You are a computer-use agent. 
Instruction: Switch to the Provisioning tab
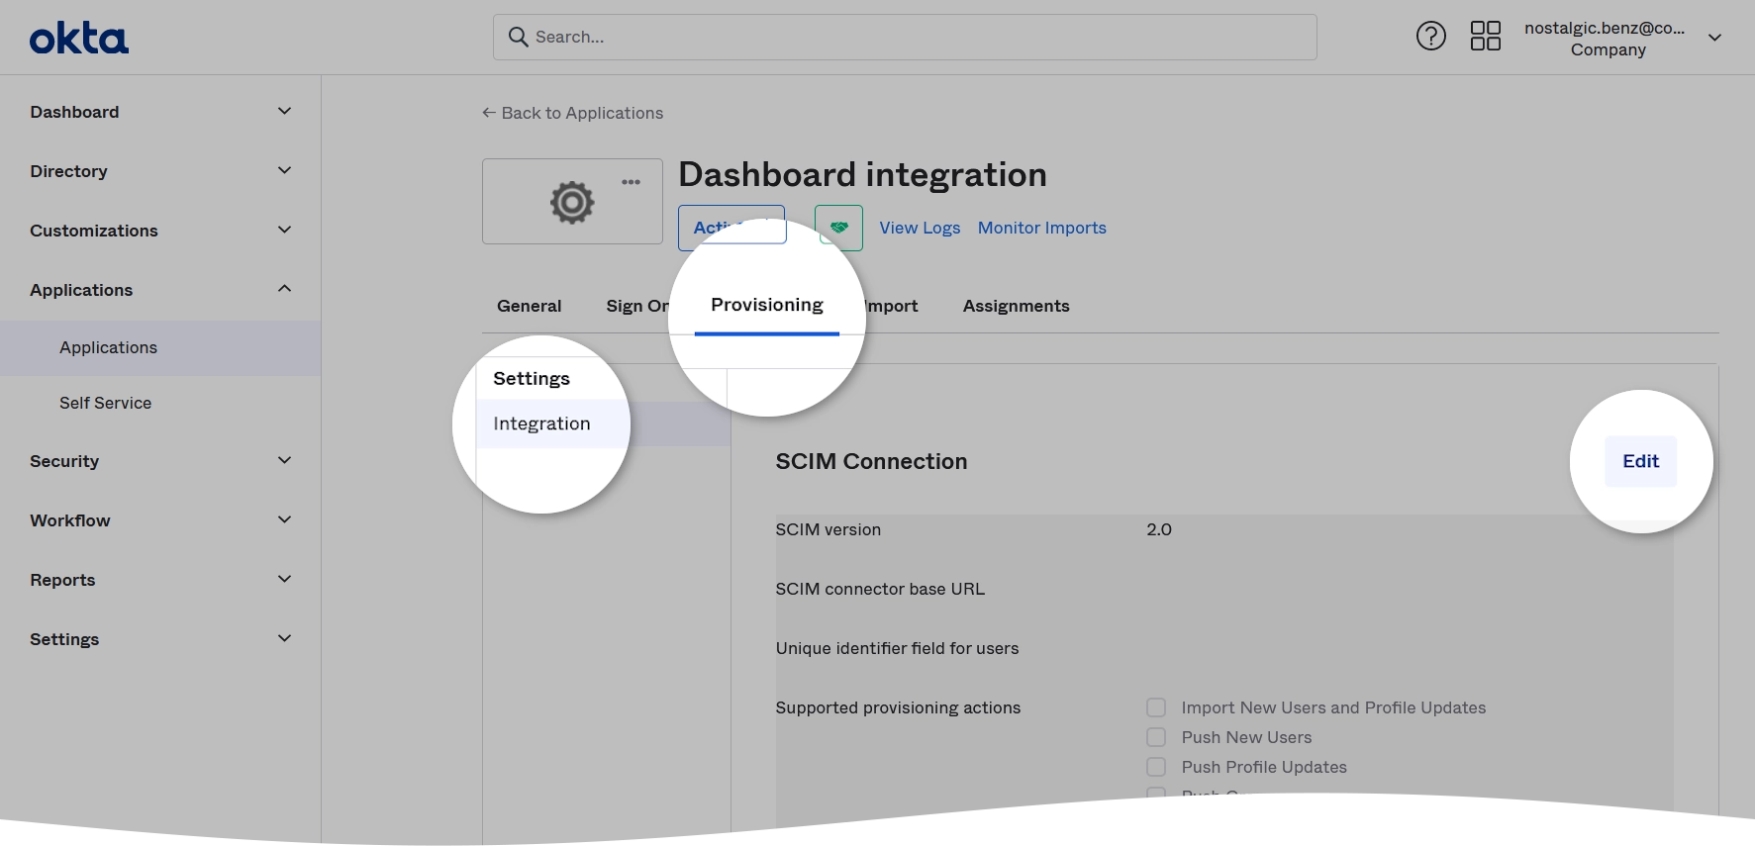point(767,305)
